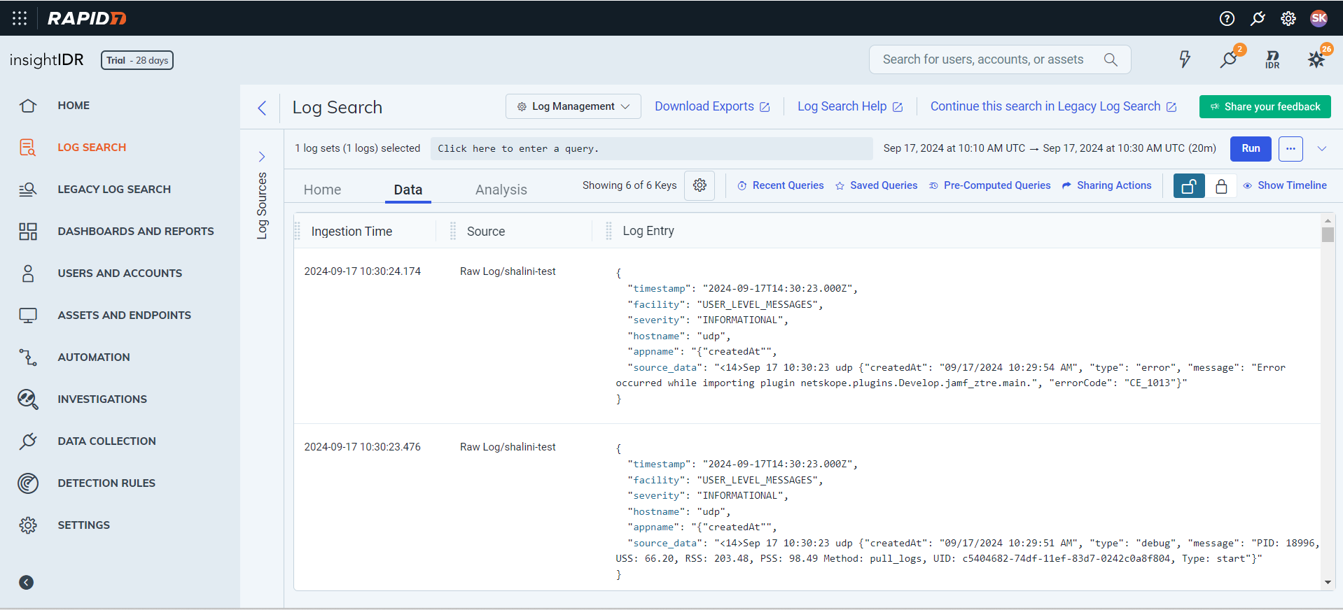Click the back chevron beside Log Search

(x=262, y=108)
